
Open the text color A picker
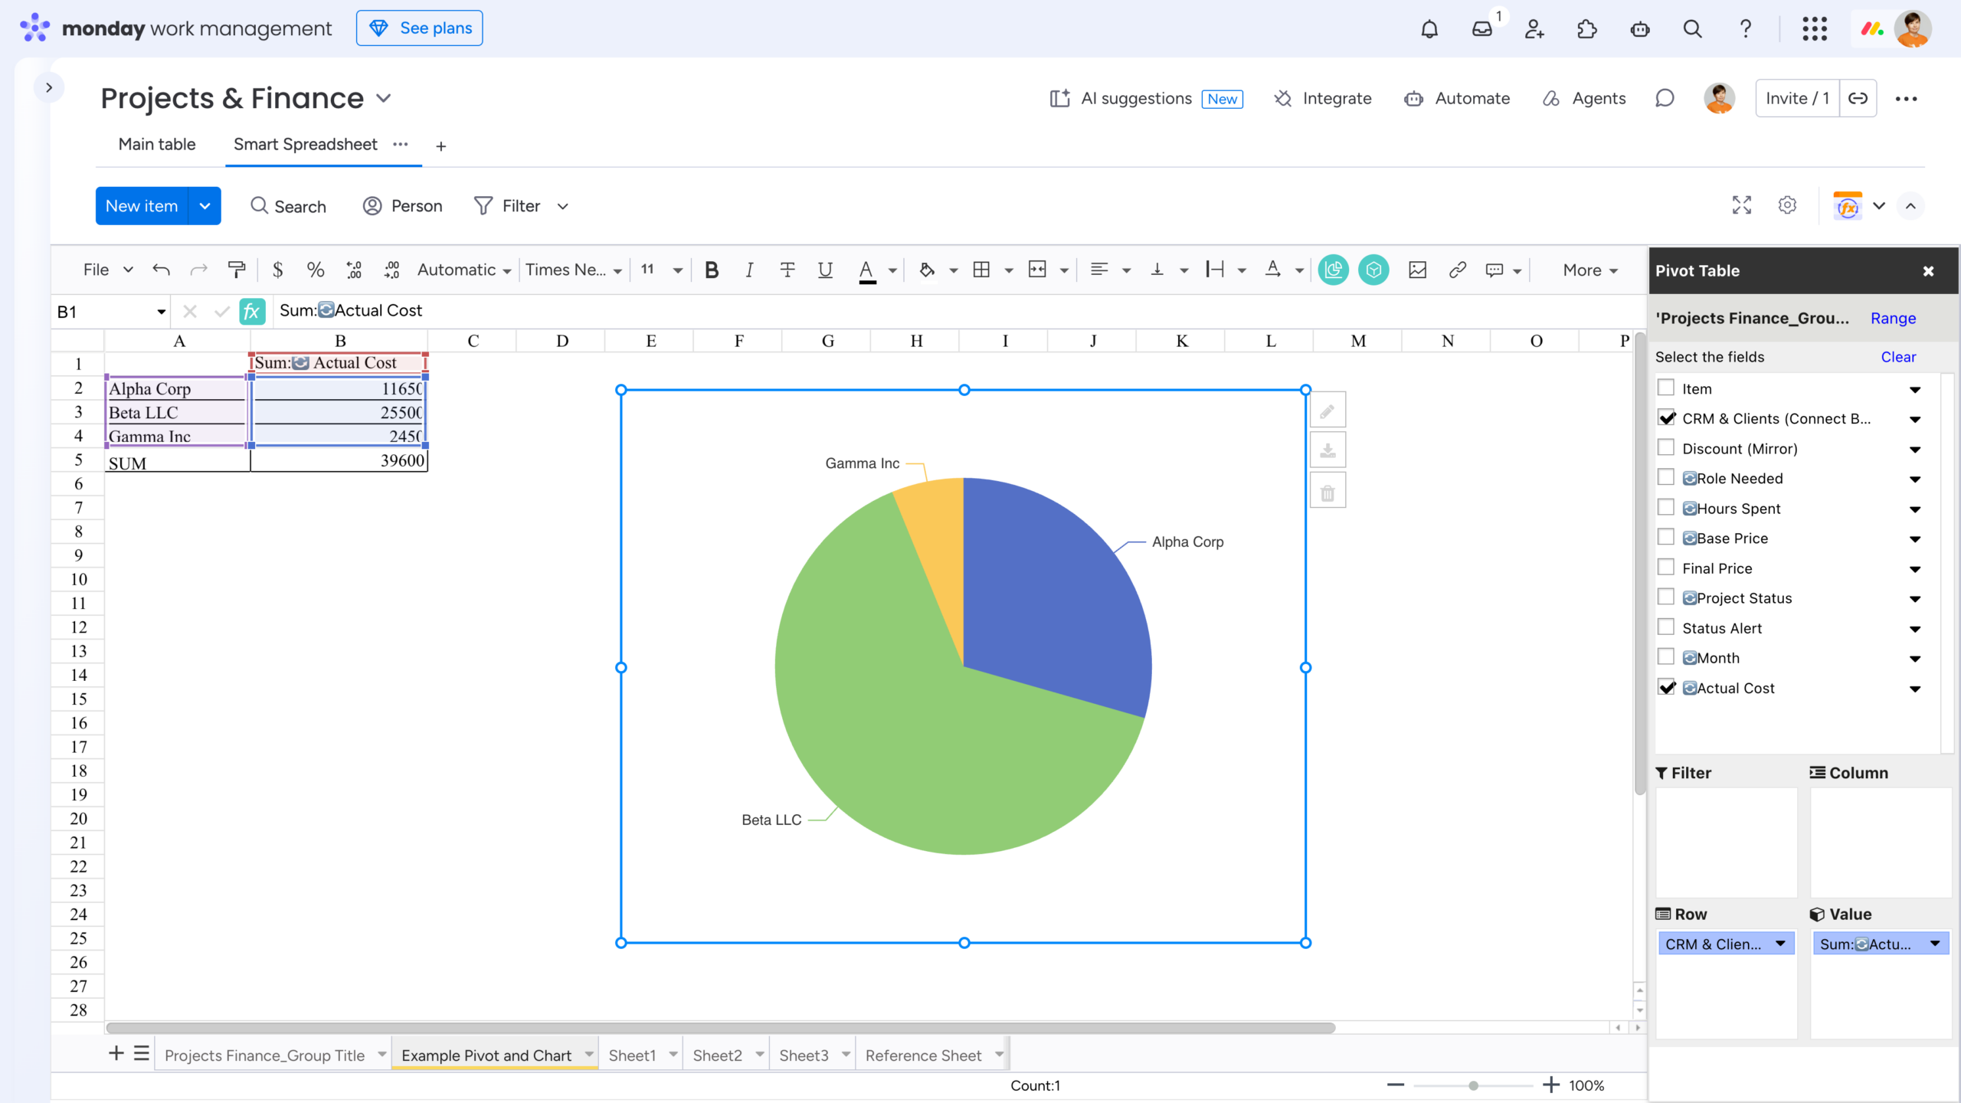pos(867,270)
